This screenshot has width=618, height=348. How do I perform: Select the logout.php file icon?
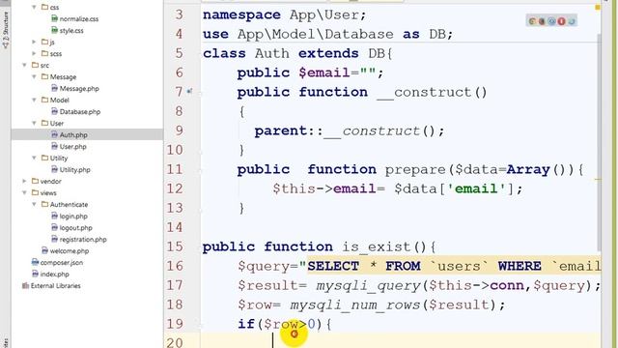(x=54, y=227)
